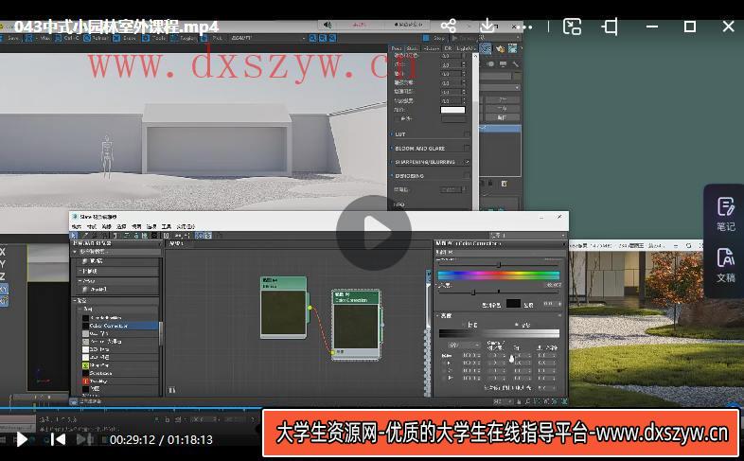Select the Bitmap node left of Color Correction
Viewport: 744px width, 461px height.
284,308
